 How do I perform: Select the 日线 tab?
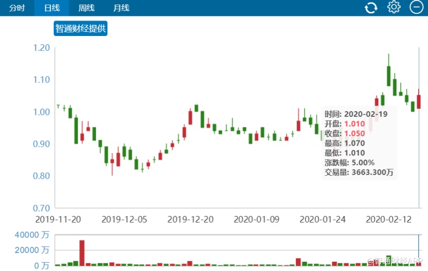tap(52, 8)
